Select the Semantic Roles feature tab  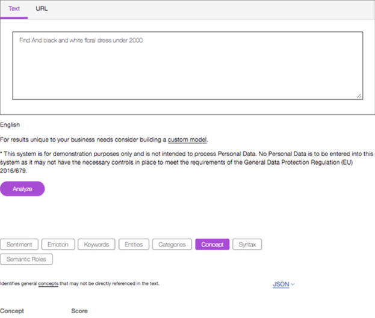(26, 259)
